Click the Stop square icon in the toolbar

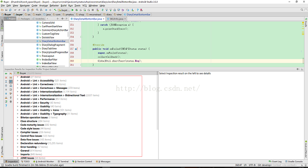tap(93, 10)
